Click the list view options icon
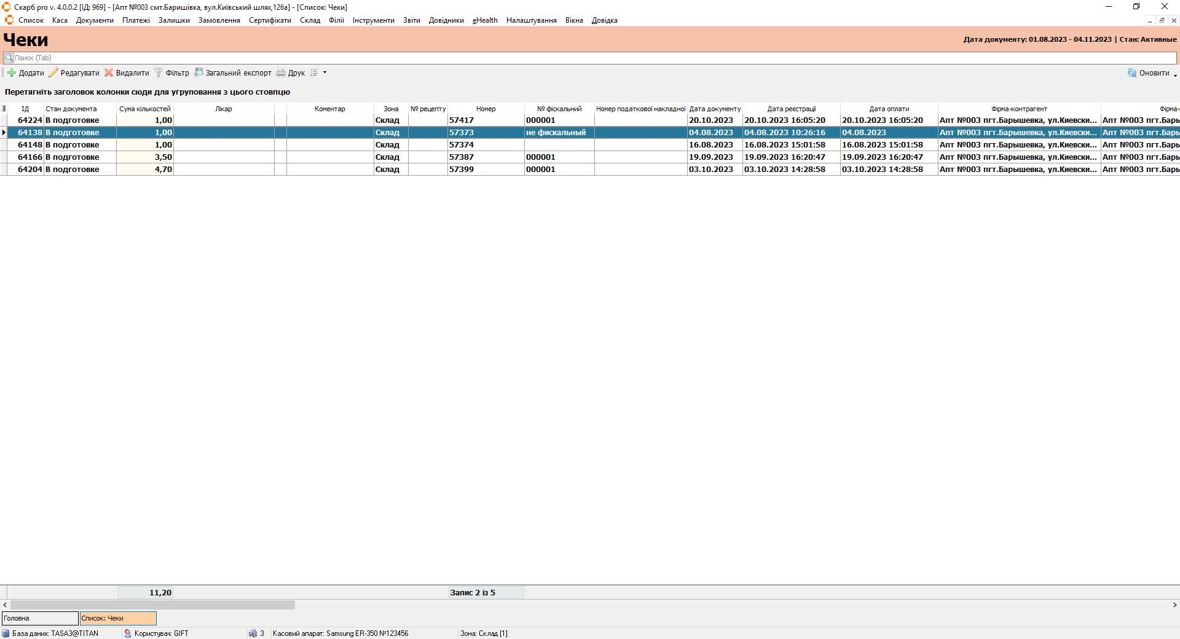Viewport: 1180px width, 639px height. click(314, 73)
